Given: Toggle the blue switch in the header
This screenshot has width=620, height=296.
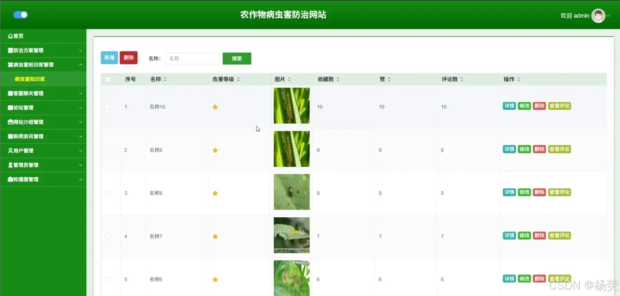Looking at the screenshot, I should [x=20, y=15].
